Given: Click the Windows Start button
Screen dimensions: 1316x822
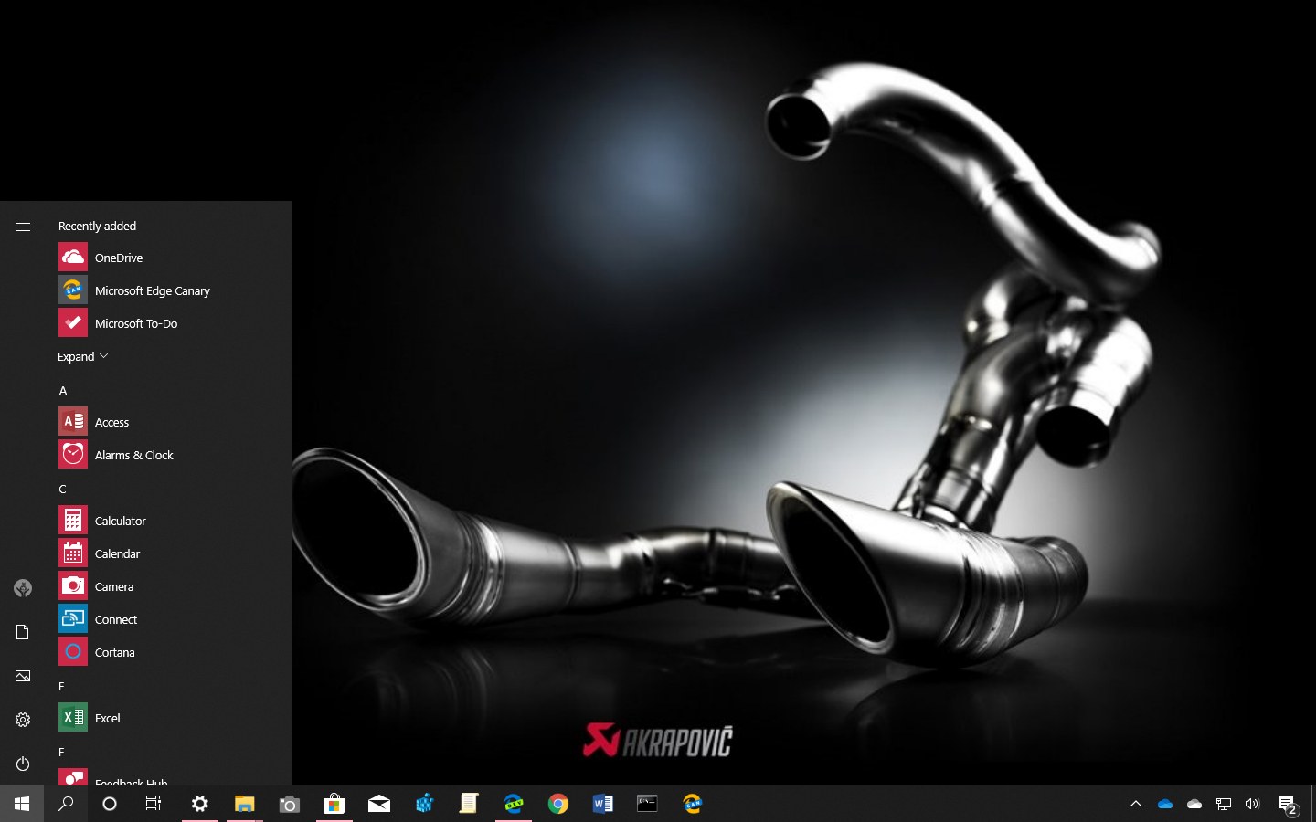Looking at the screenshot, I should pyautogui.click(x=22, y=804).
